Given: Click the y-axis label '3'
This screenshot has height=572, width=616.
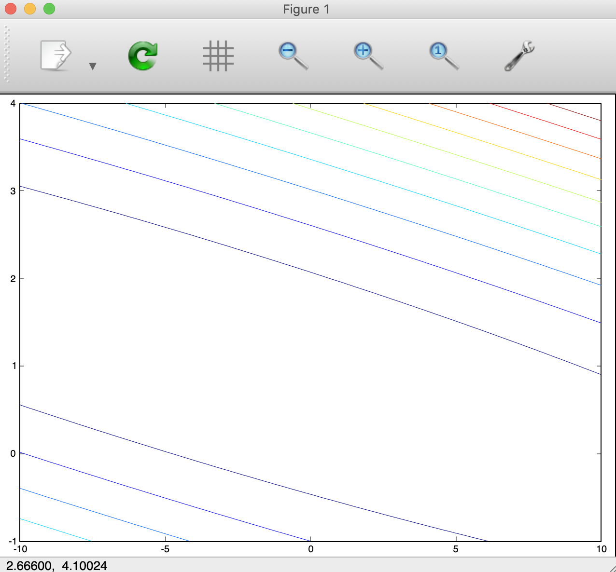Looking at the screenshot, I should coord(14,191).
